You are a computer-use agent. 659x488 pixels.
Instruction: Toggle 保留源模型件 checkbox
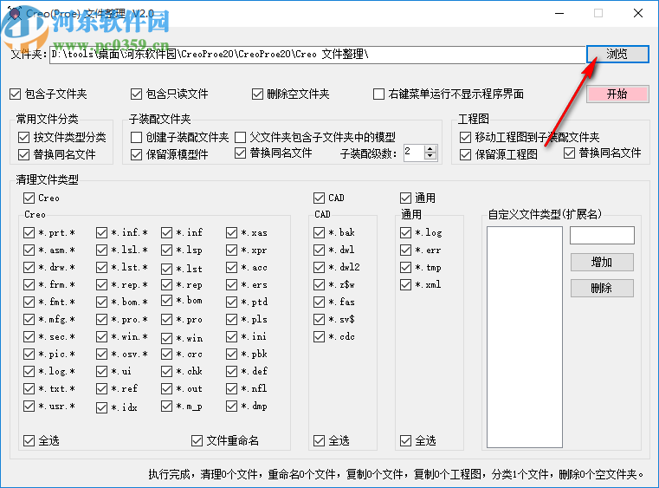136,154
